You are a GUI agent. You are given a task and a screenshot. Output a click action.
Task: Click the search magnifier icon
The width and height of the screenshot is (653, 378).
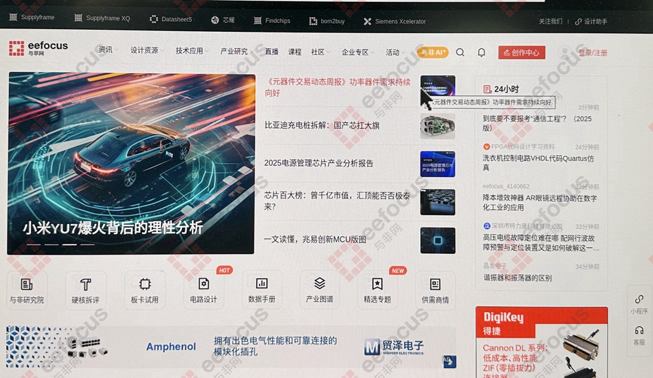coord(460,52)
